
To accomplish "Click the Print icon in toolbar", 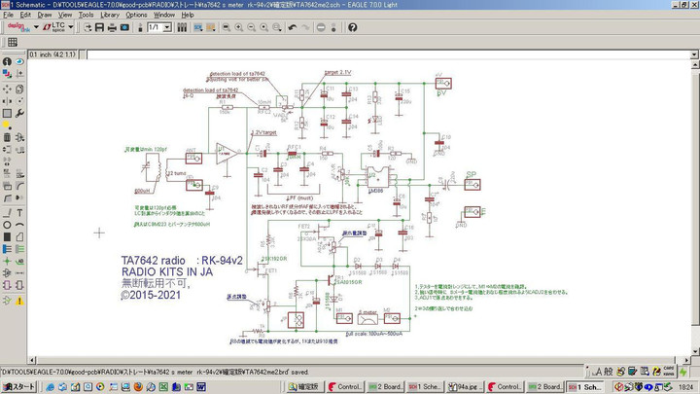I will pos(111,27).
